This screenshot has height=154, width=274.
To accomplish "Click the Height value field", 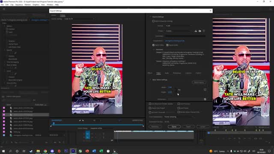I will pyautogui.click(x=170, y=92).
